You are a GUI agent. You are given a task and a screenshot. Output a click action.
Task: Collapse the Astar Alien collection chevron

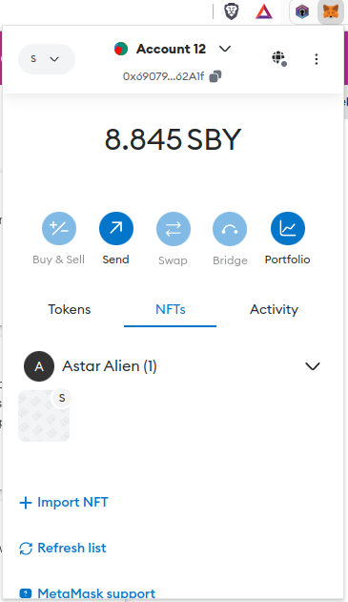click(313, 366)
